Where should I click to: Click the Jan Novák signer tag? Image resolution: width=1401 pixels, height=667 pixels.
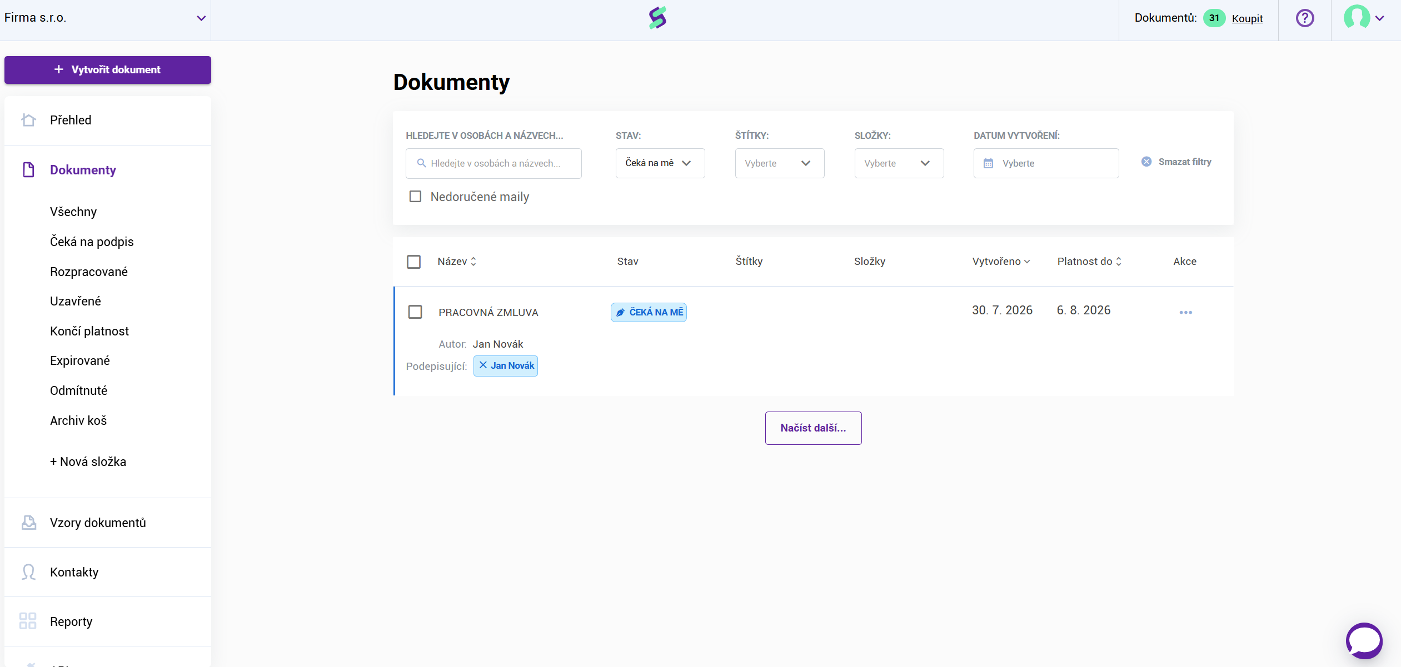point(505,366)
